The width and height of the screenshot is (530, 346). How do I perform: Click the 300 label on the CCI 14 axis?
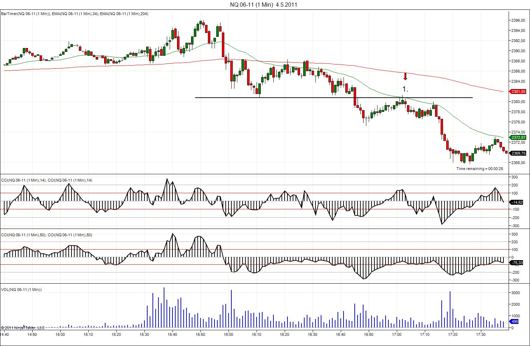[515, 177]
